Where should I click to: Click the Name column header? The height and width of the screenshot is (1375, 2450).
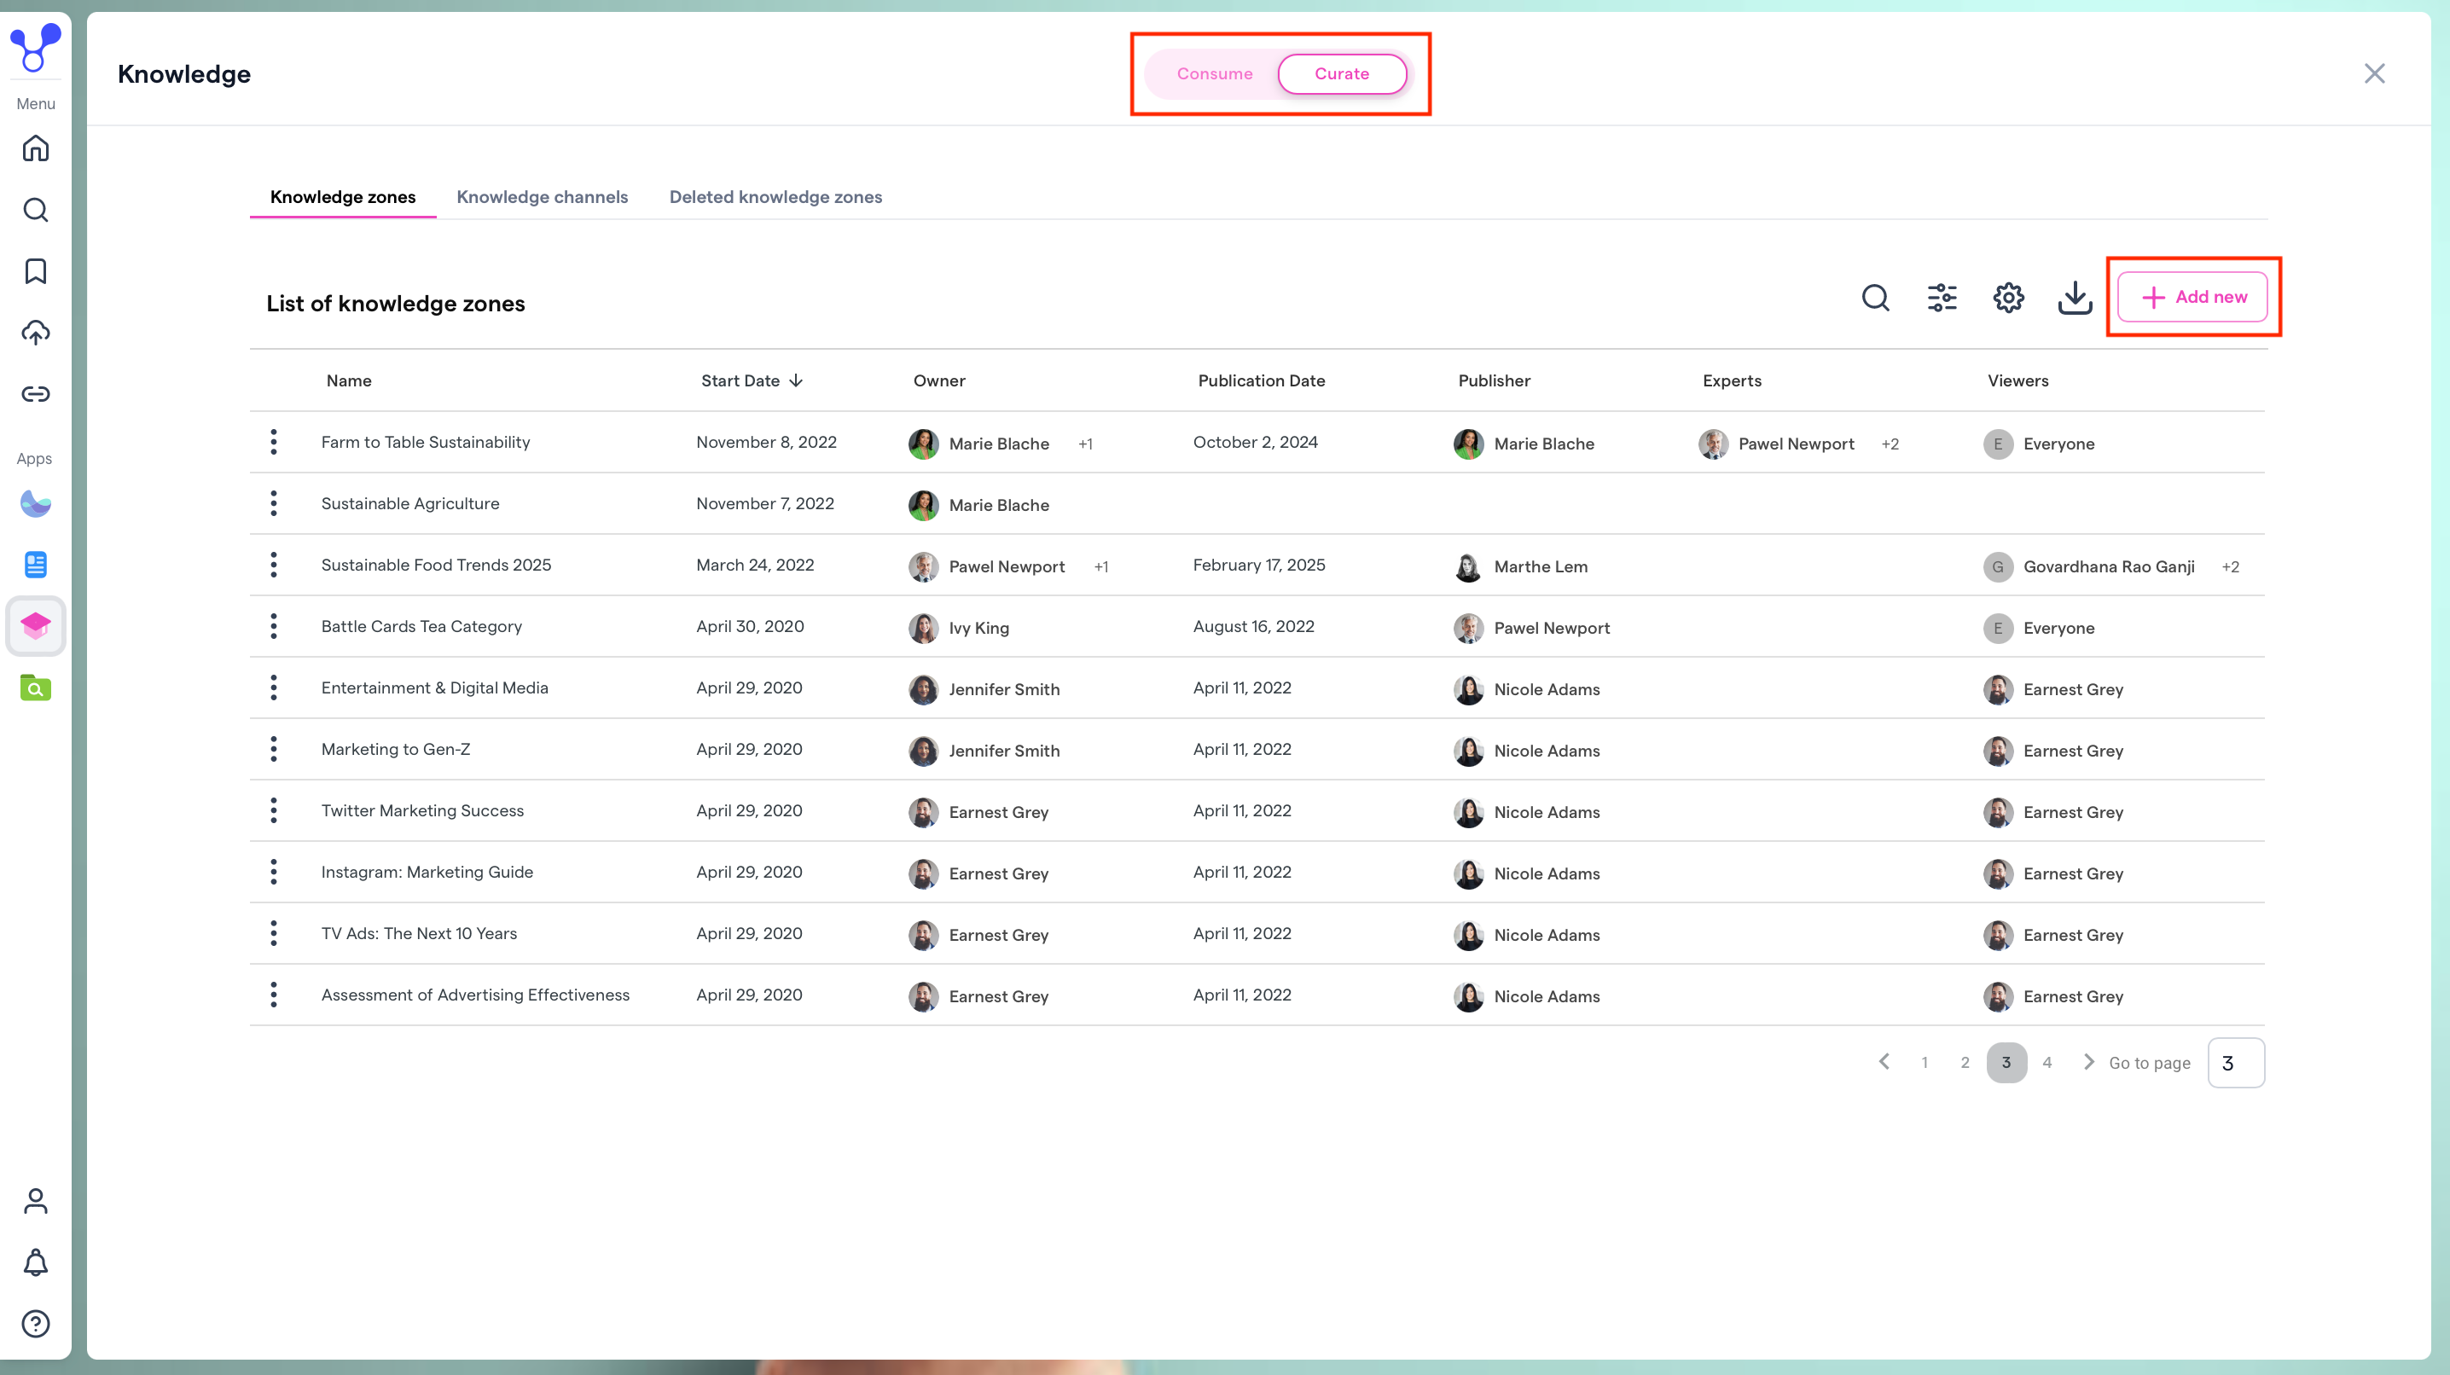pos(349,380)
